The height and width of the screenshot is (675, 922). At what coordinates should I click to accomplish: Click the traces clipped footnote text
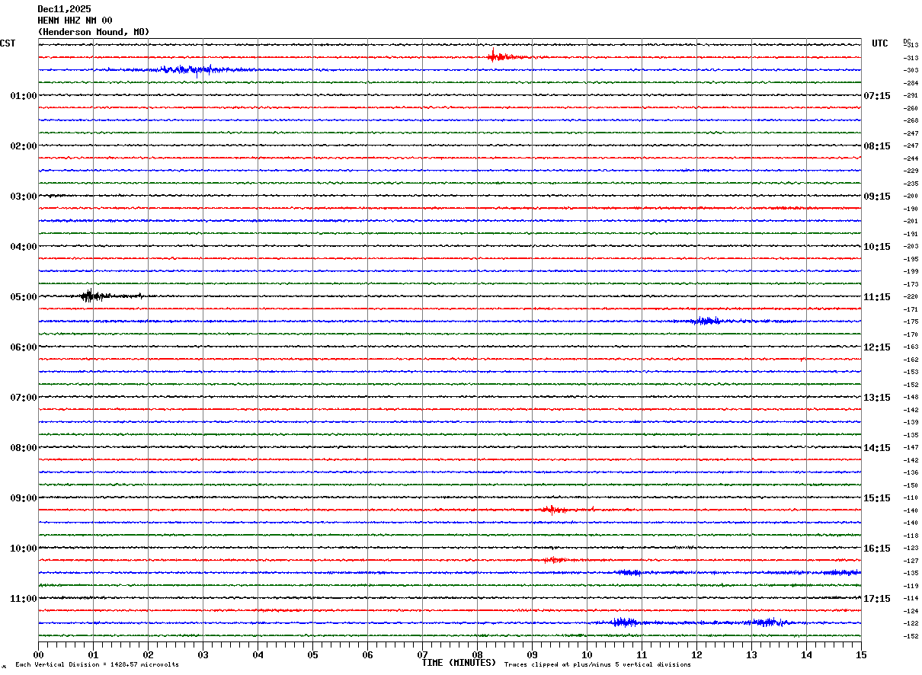[x=597, y=665]
